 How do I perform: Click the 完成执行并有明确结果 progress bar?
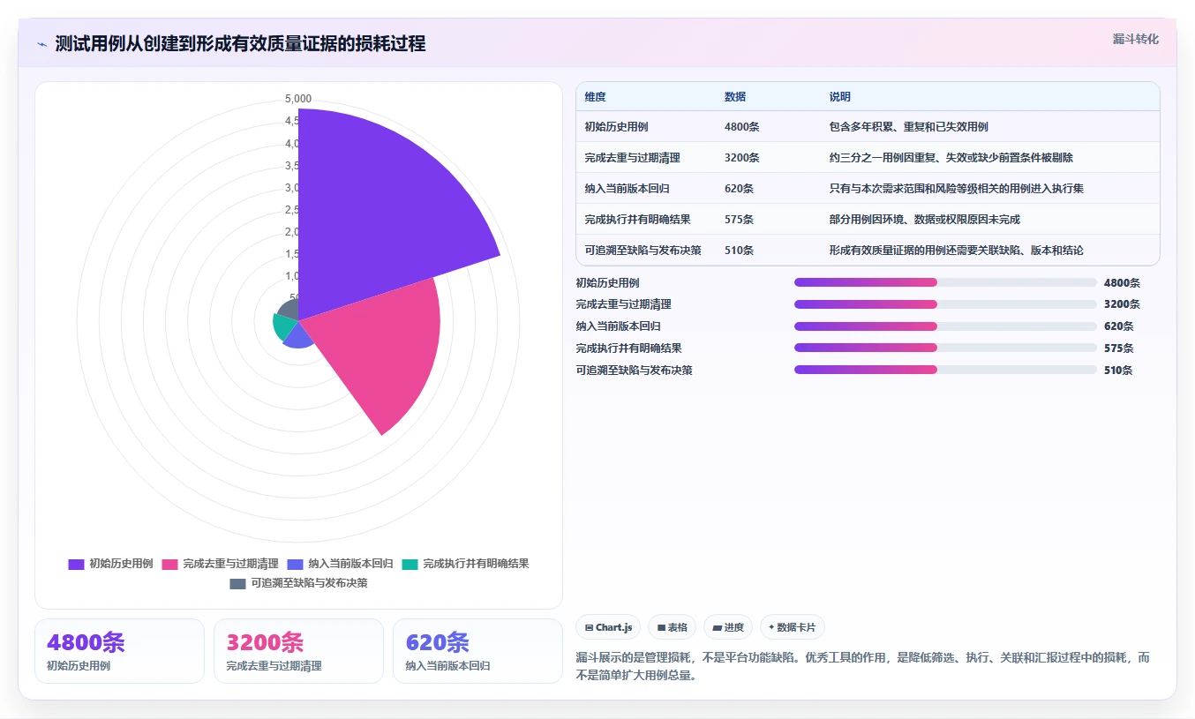[945, 348]
